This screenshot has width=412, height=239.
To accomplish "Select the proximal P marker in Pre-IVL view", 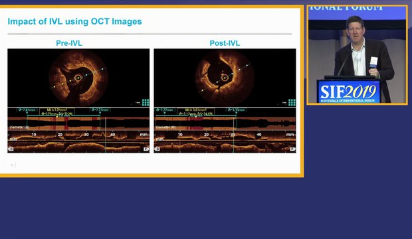I will [x=146, y=149].
